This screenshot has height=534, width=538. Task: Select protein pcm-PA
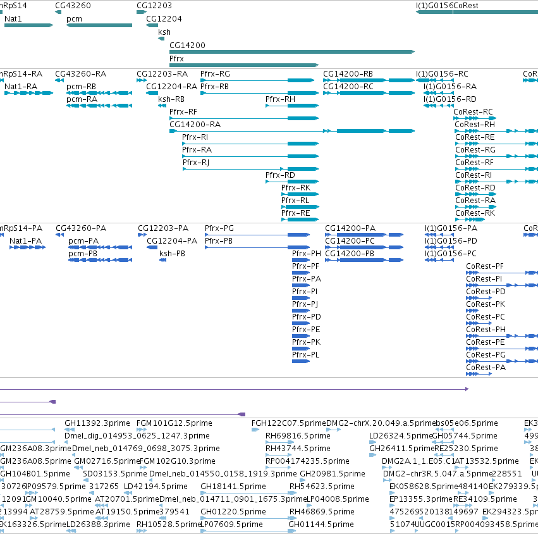pos(100,247)
